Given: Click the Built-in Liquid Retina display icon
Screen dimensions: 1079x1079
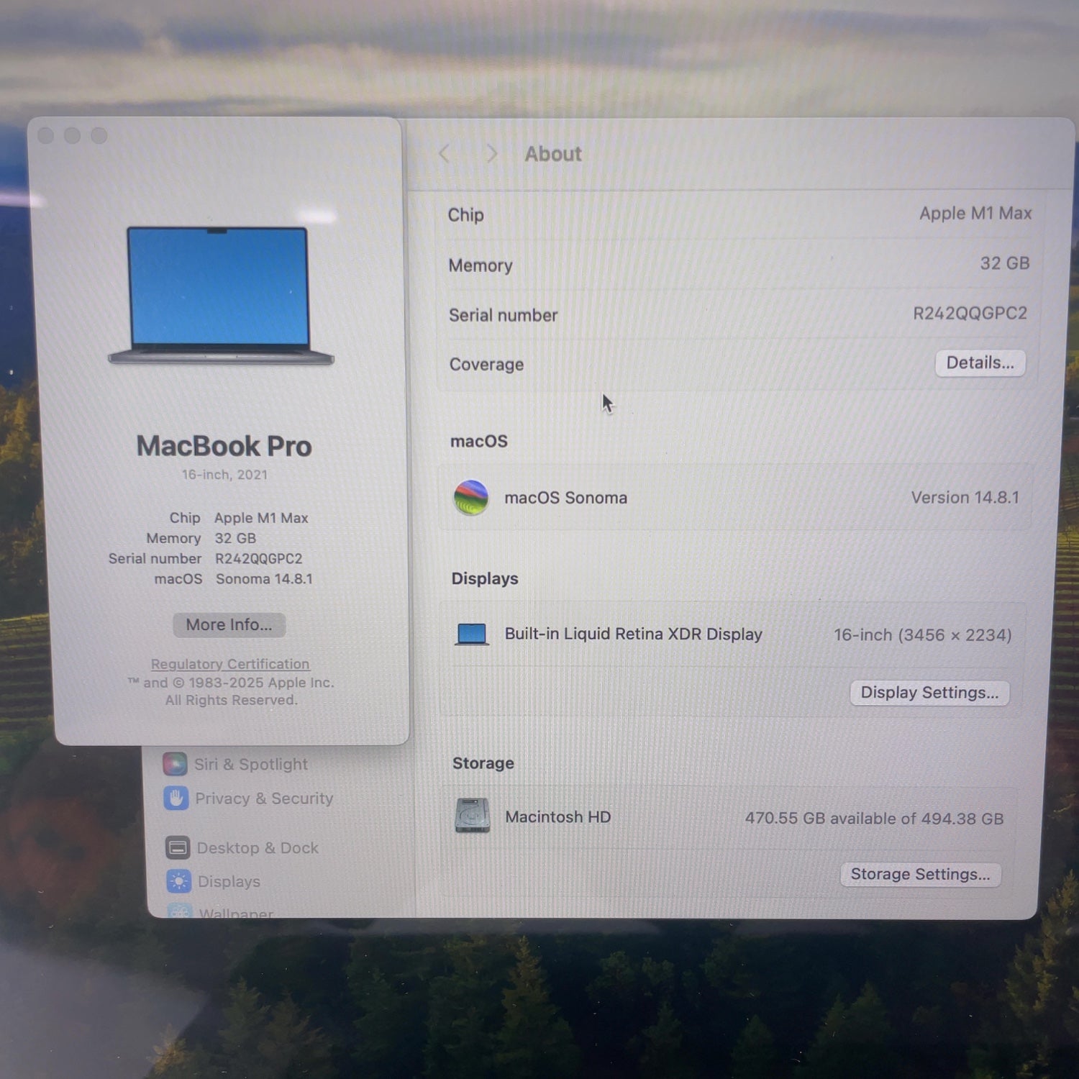Looking at the screenshot, I should click(472, 634).
